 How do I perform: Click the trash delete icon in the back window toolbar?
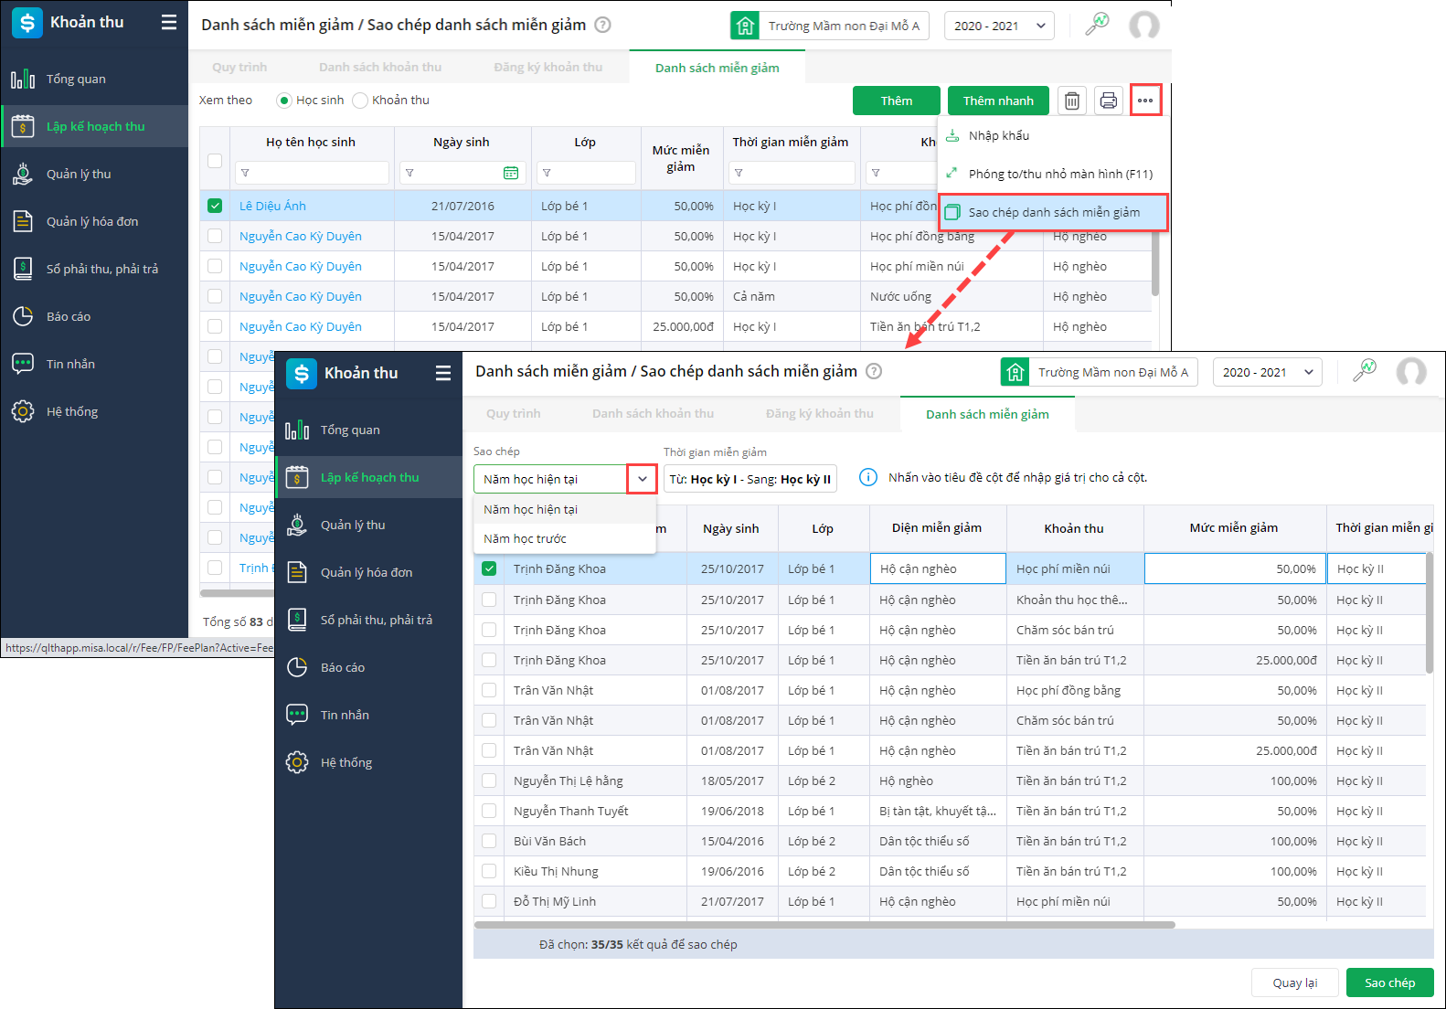coord(1072,101)
